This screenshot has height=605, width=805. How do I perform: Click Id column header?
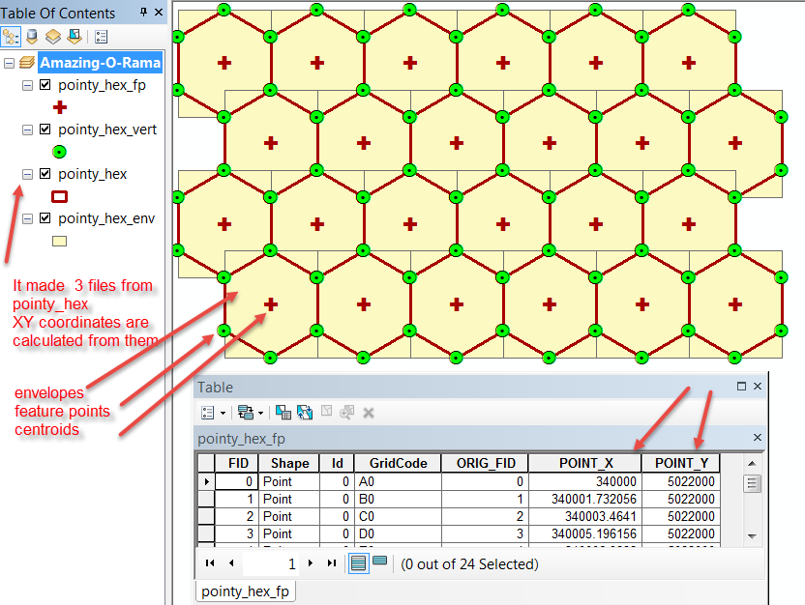pyautogui.click(x=337, y=463)
